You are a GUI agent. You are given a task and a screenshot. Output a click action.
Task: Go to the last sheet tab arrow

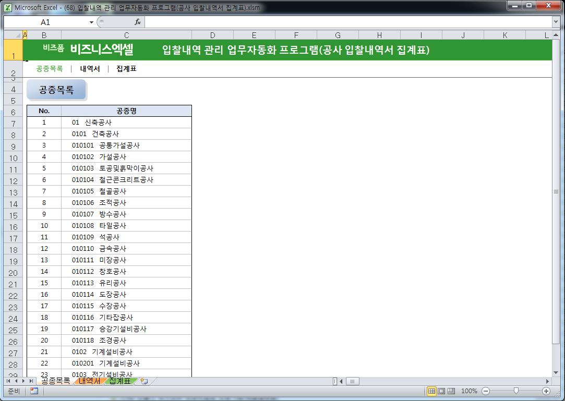31,381
